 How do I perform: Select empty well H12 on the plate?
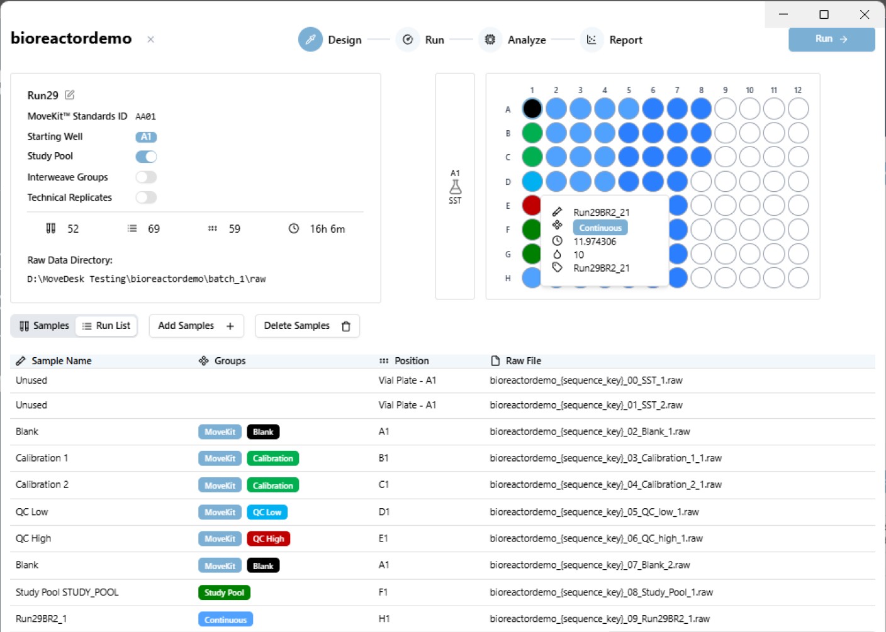tap(798, 277)
